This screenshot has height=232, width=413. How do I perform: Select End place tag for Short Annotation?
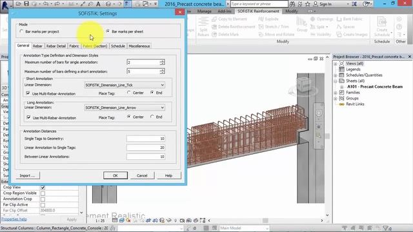152,93
